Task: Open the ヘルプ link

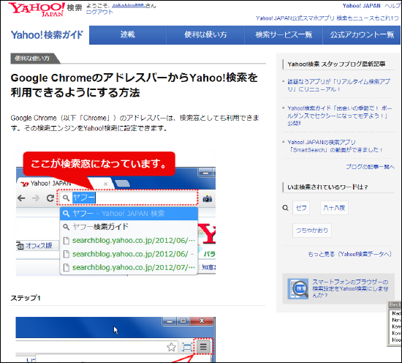Action: tap(392, 6)
